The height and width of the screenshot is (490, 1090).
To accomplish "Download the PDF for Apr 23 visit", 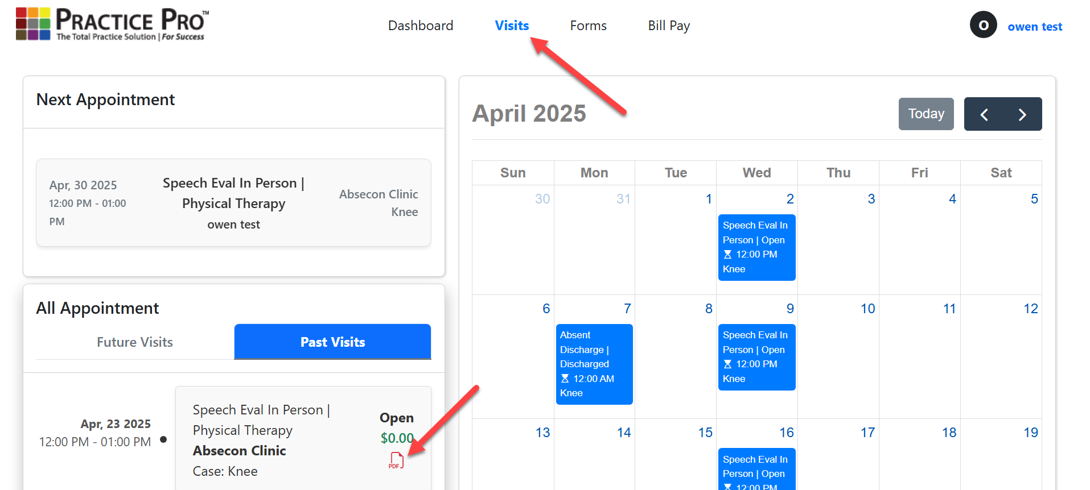I will (396, 460).
